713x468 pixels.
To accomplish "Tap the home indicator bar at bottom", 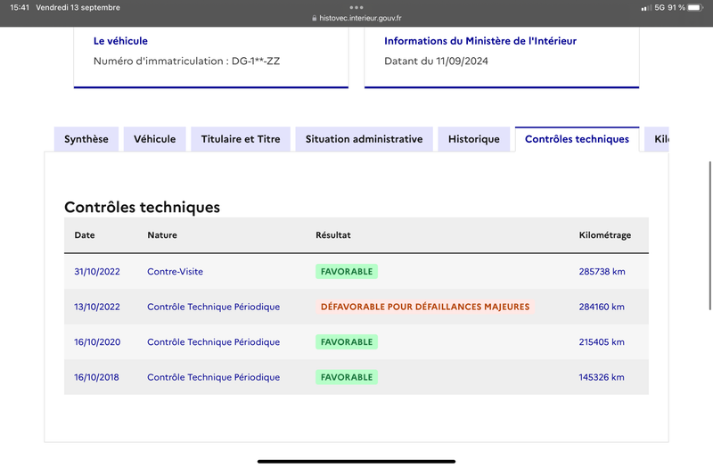I will pos(356,462).
